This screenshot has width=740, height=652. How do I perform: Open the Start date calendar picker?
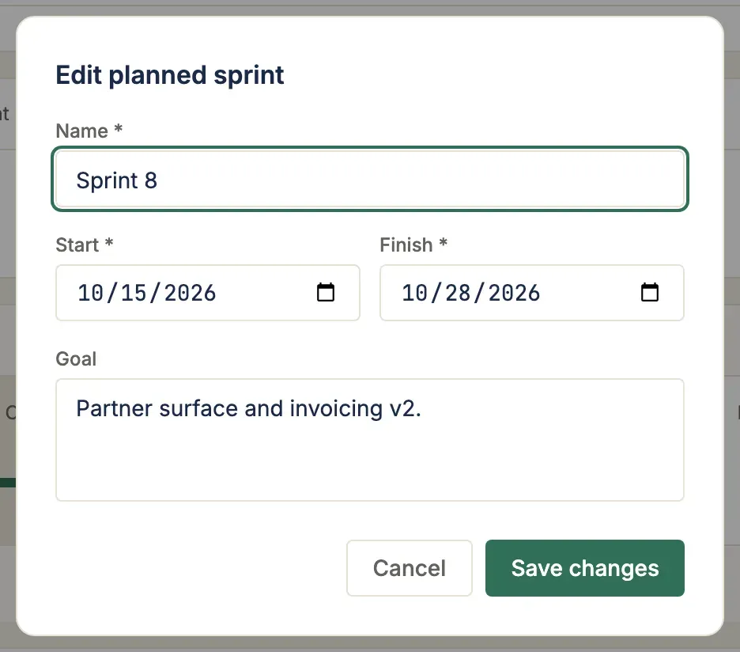point(325,293)
